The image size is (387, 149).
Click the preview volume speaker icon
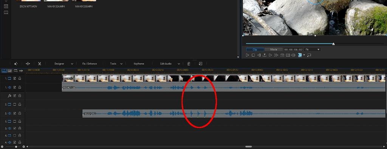tap(293, 55)
